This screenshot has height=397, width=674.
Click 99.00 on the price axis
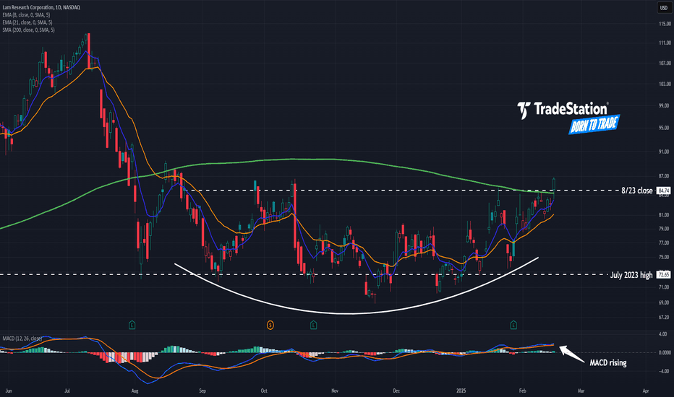click(665, 105)
